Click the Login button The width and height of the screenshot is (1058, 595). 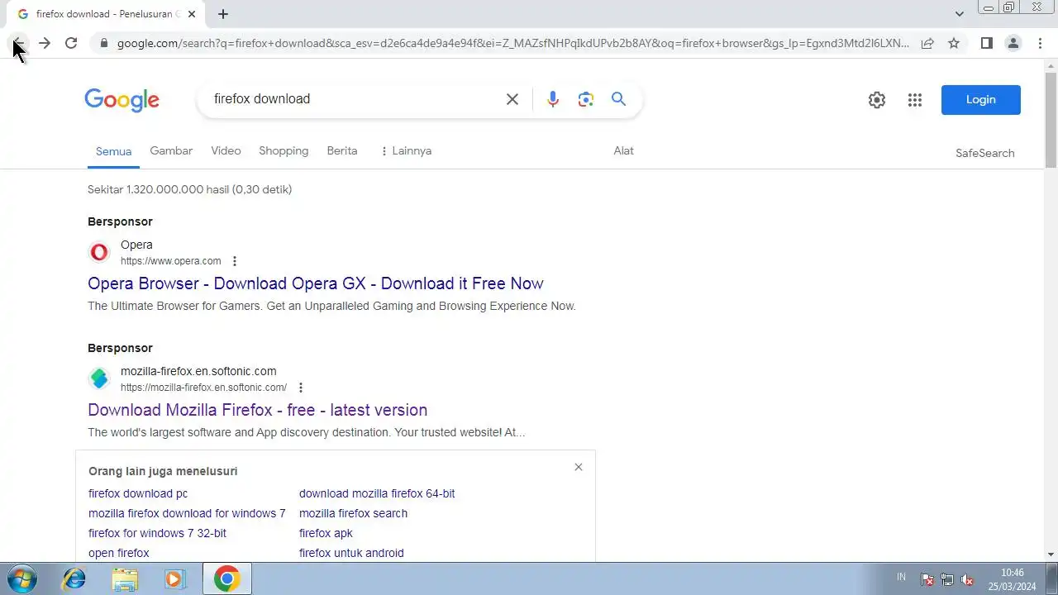981,99
